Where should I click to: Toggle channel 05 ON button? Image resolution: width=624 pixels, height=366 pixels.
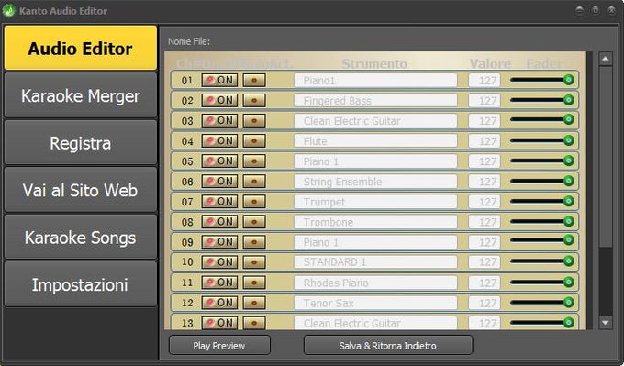click(219, 161)
